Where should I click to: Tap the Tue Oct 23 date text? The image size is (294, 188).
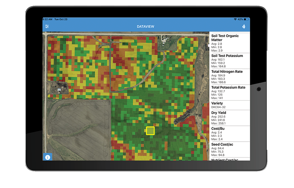61,19
